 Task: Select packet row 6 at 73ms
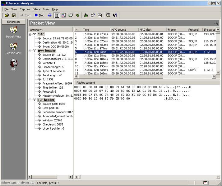(145, 52)
